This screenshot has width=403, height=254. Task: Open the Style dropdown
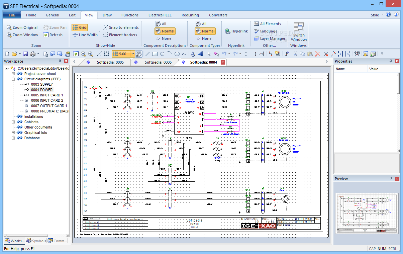click(x=377, y=15)
